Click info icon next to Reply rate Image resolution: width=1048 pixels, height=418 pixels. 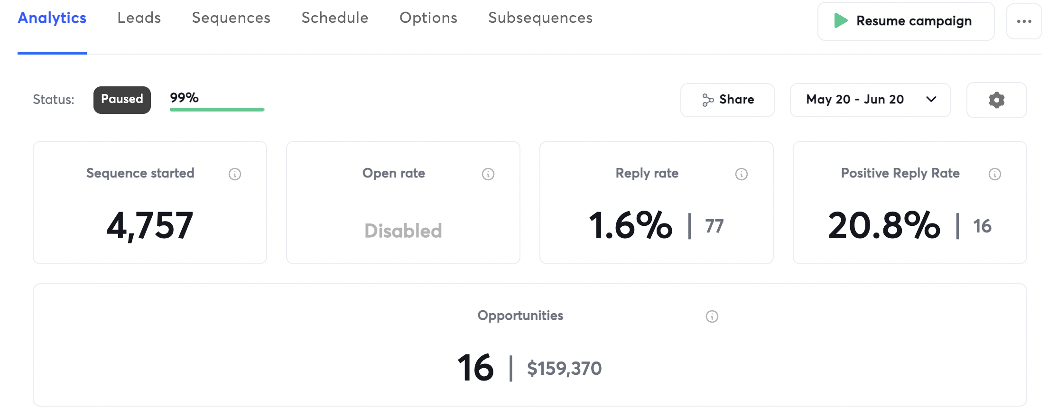(x=742, y=174)
